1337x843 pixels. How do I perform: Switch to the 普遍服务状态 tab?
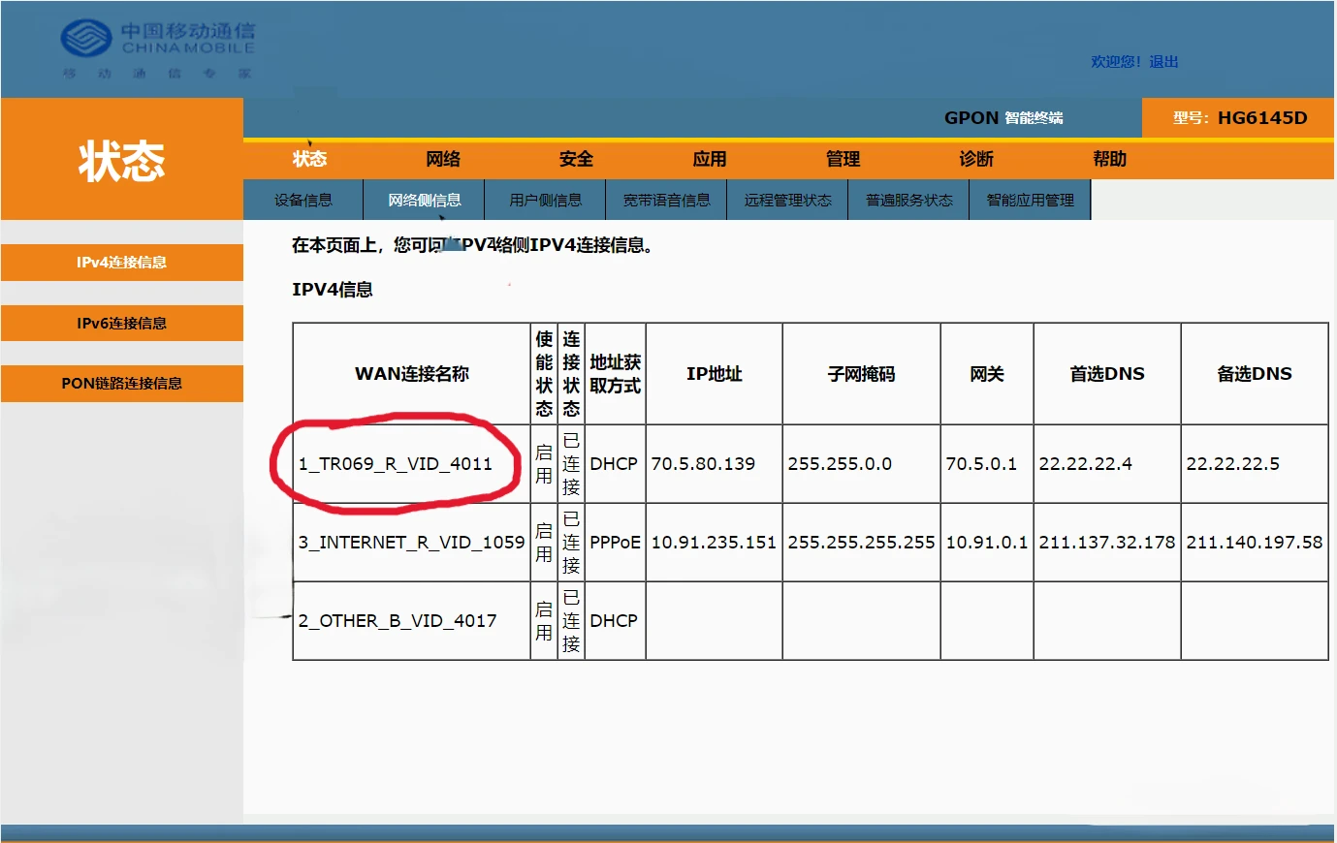coord(908,199)
